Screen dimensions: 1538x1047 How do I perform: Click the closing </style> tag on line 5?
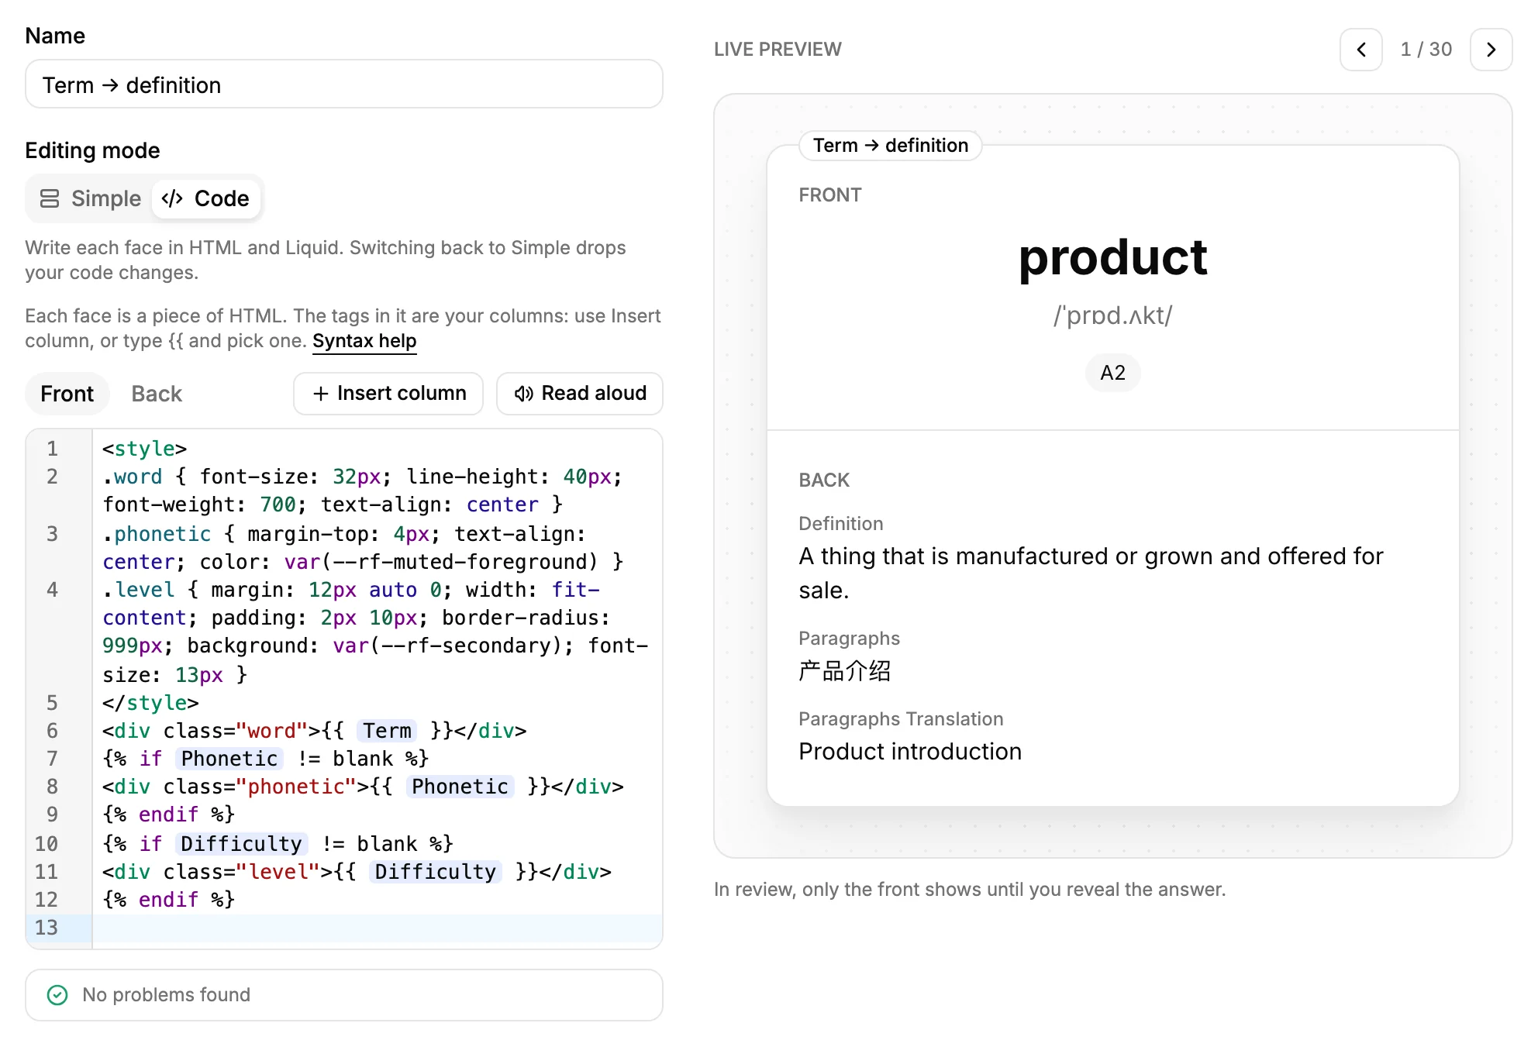pos(150,703)
